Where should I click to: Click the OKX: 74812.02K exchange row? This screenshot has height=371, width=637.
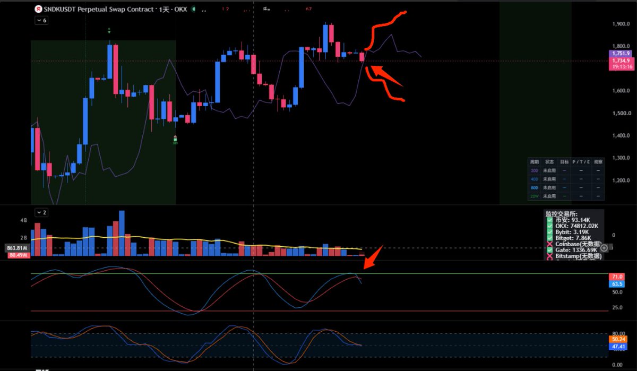point(572,226)
